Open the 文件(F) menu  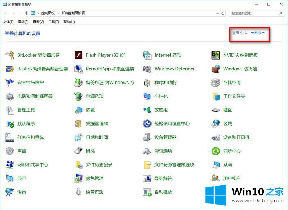8,22
